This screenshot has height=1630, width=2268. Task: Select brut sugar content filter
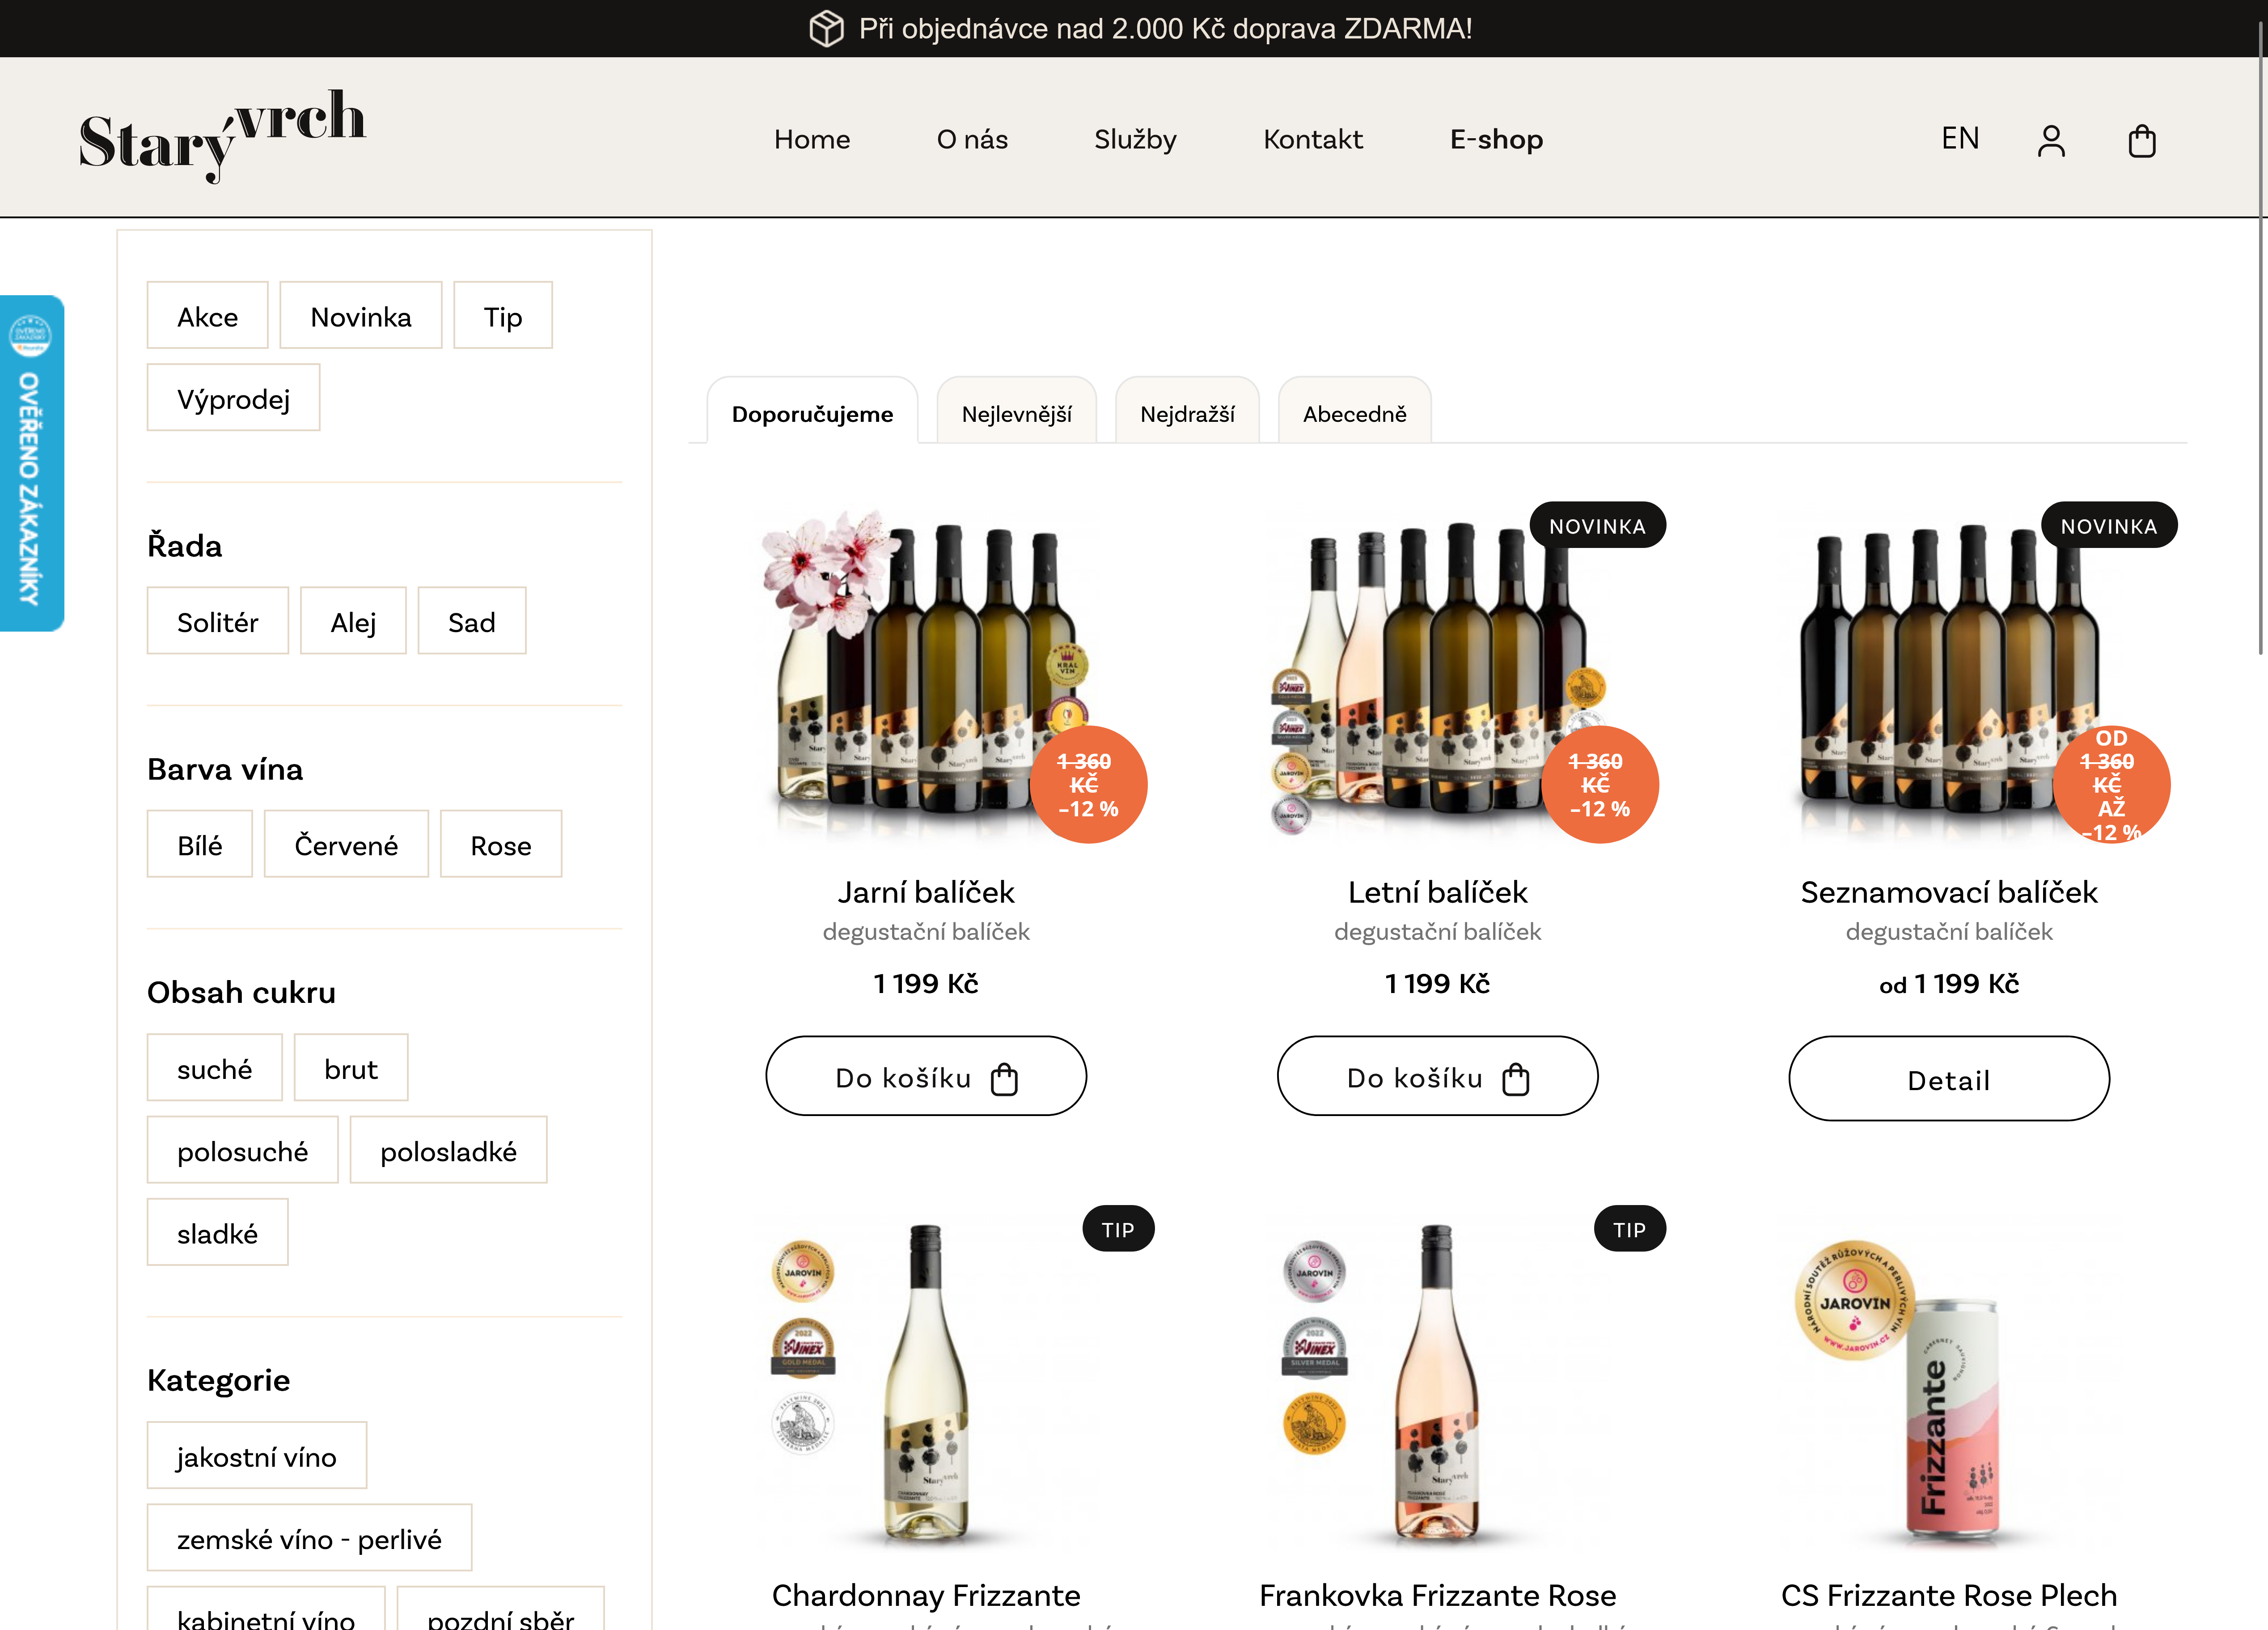351,1069
